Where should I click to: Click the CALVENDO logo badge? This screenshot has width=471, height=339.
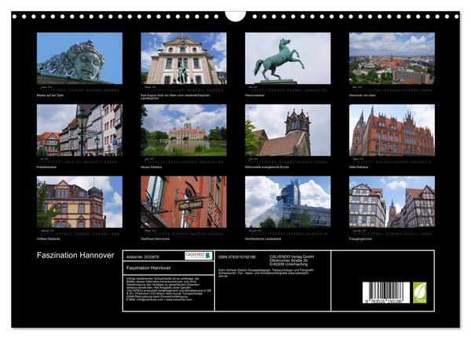tap(199, 256)
